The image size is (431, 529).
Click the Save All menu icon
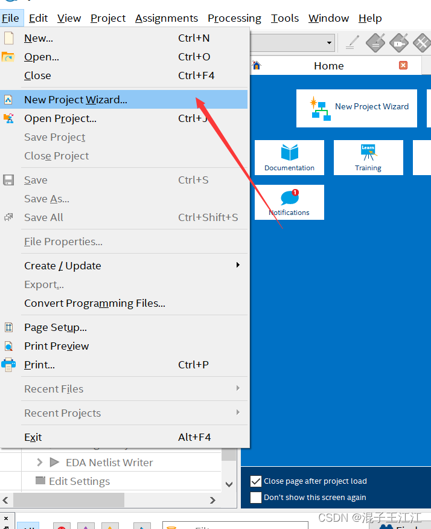8,217
